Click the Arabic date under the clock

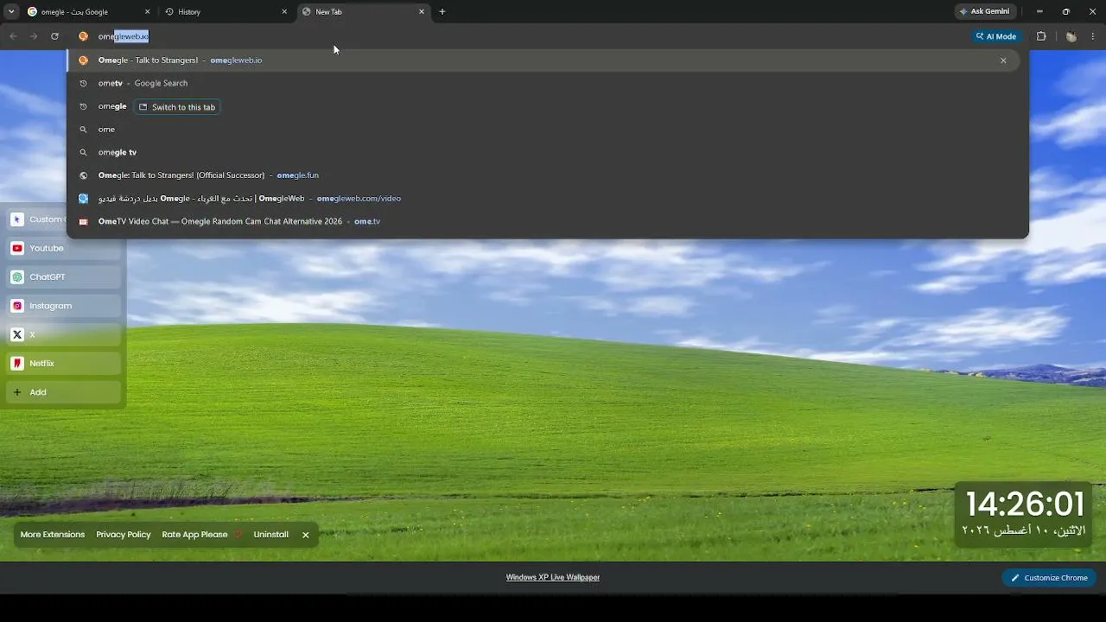coord(1024,530)
